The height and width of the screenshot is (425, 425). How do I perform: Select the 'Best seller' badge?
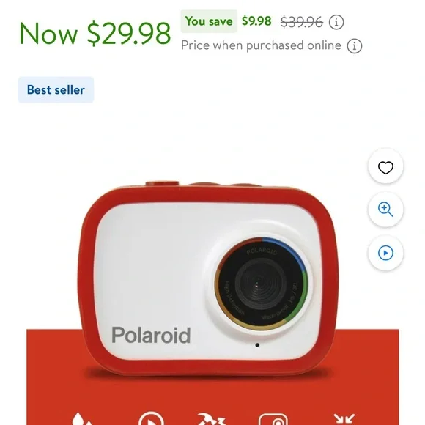click(x=56, y=89)
